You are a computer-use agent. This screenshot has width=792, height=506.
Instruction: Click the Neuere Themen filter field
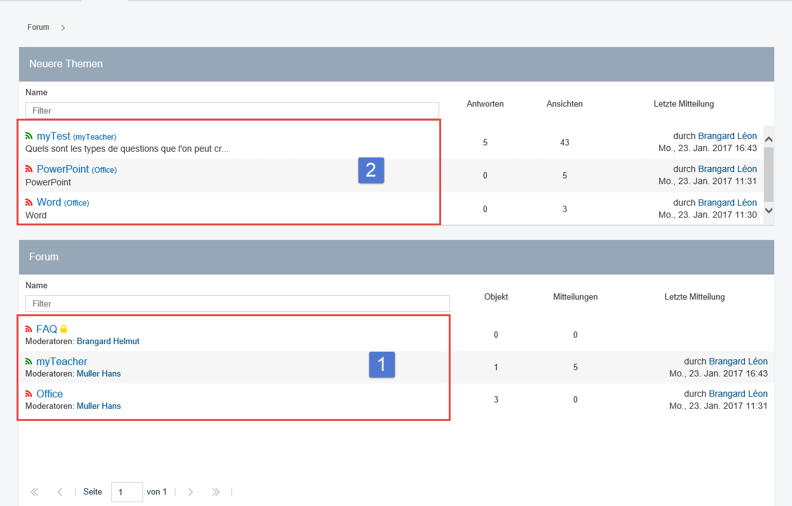click(x=232, y=110)
